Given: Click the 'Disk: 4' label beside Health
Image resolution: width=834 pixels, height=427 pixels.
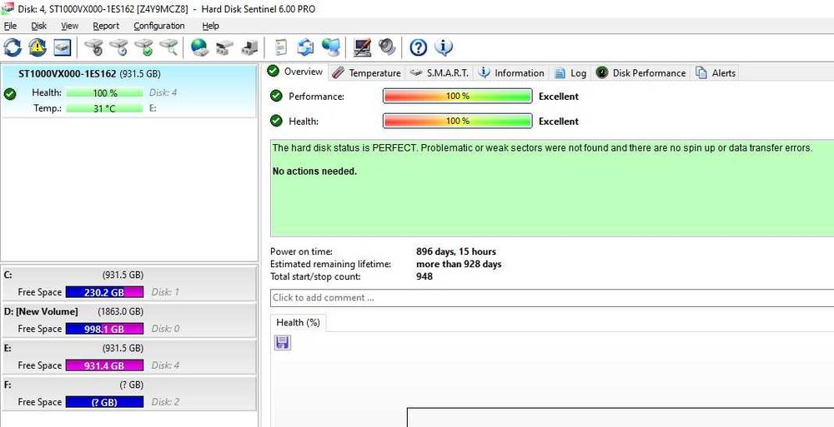Looking at the screenshot, I should (x=163, y=92).
